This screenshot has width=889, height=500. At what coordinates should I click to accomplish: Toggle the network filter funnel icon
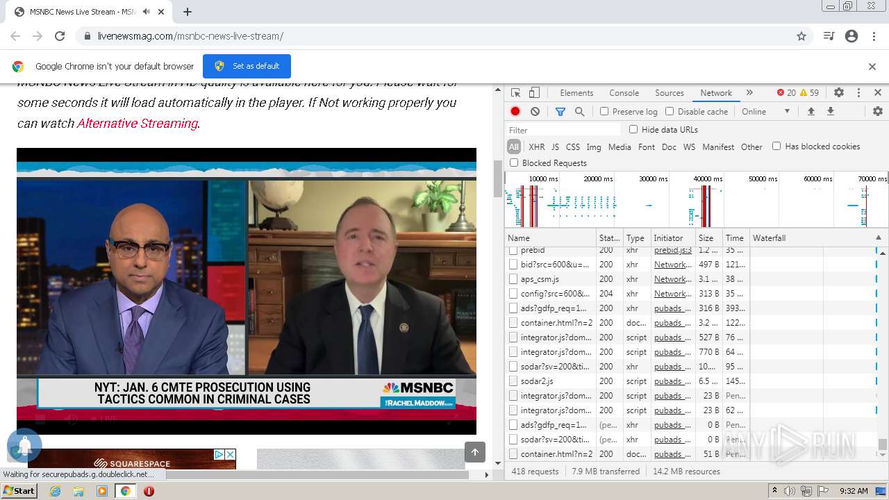560,111
